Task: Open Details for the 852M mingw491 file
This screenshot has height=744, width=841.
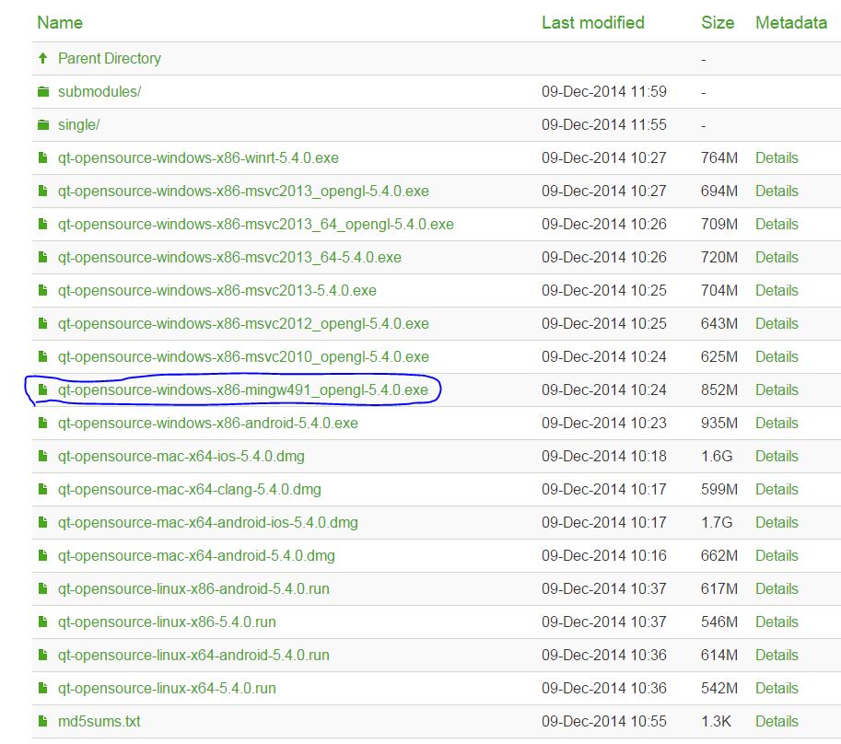Action: tap(777, 390)
